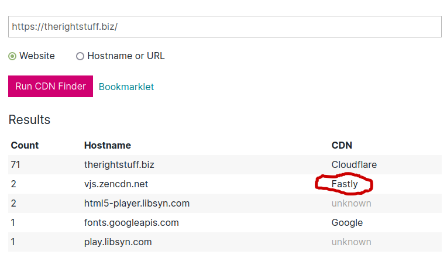Click the Run CDN Finder button

(50, 87)
